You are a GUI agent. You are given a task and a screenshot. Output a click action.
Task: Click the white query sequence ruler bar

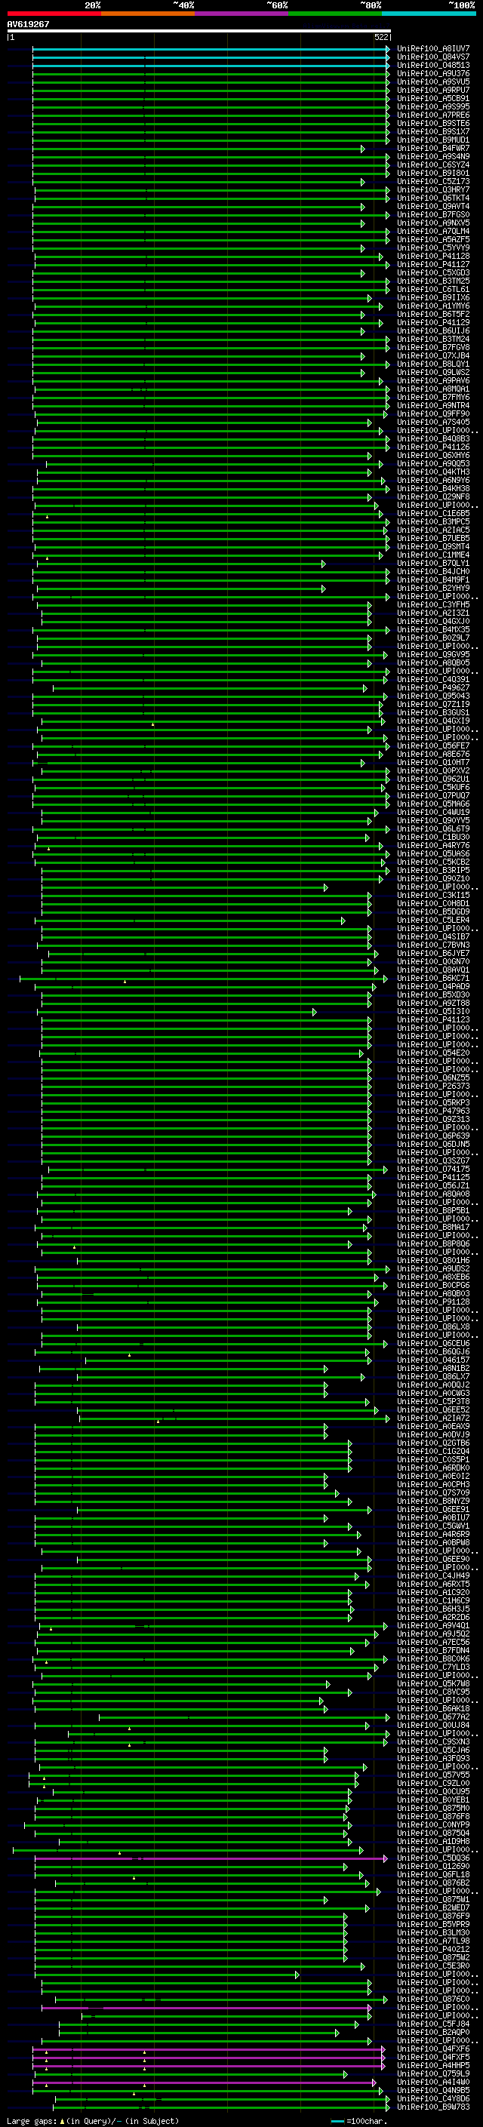pyautogui.click(x=199, y=30)
